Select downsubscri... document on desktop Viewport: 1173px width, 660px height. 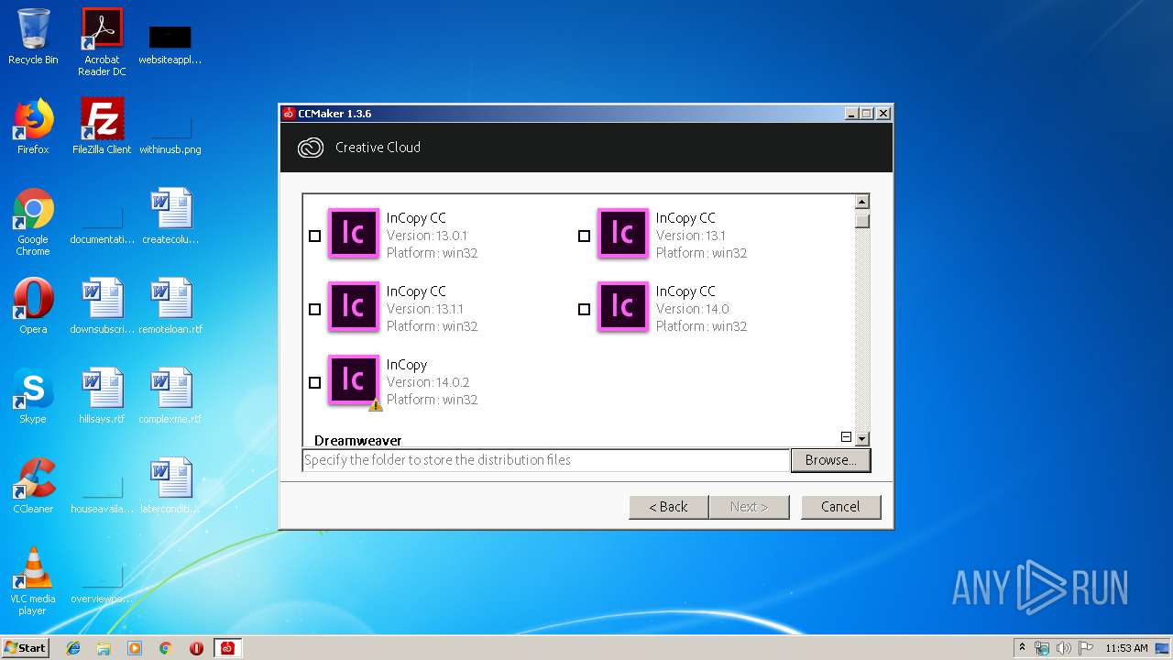pos(102,306)
